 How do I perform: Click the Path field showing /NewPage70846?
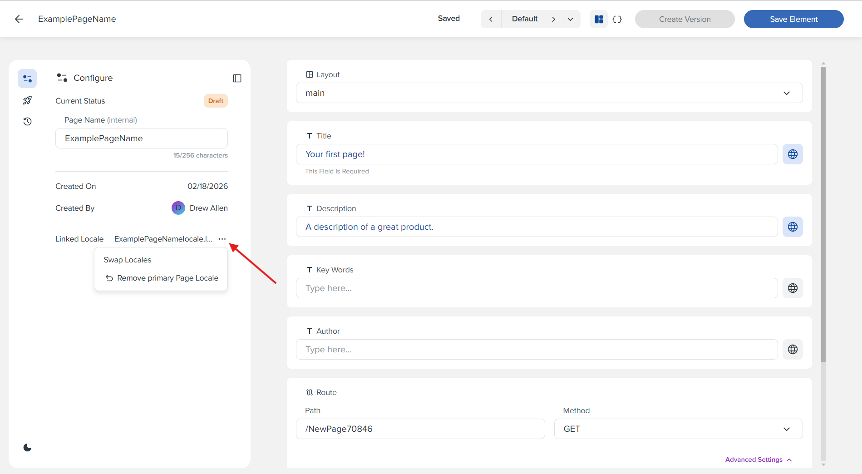[x=420, y=429]
